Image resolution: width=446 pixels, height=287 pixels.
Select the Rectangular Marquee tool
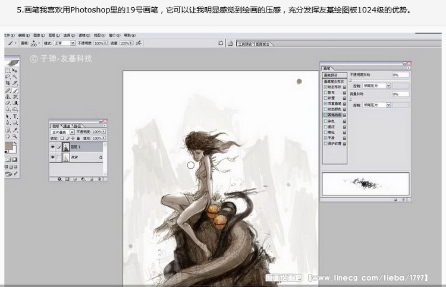click(x=8, y=71)
